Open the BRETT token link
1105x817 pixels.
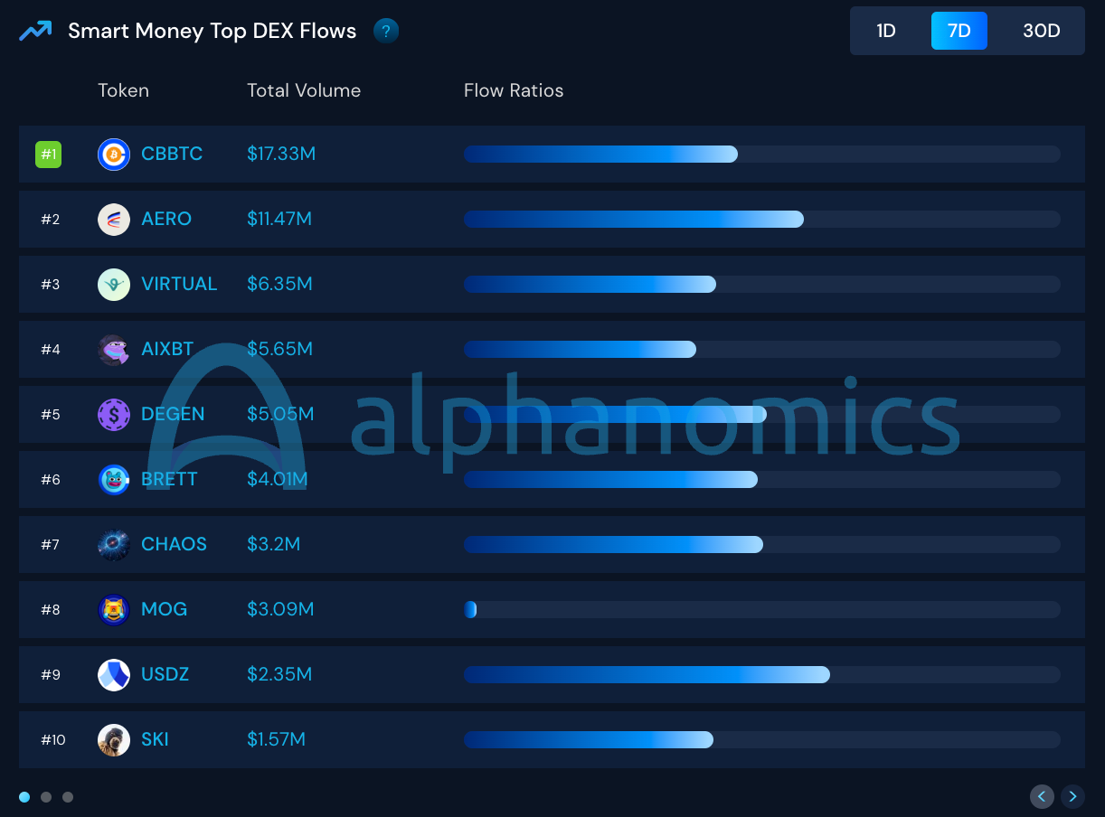click(x=169, y=480)
